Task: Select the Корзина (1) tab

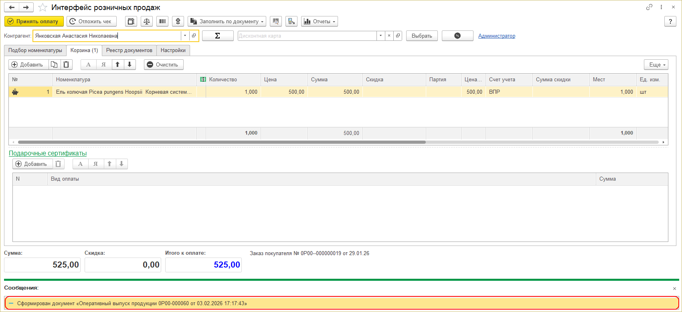Action: 84,50
